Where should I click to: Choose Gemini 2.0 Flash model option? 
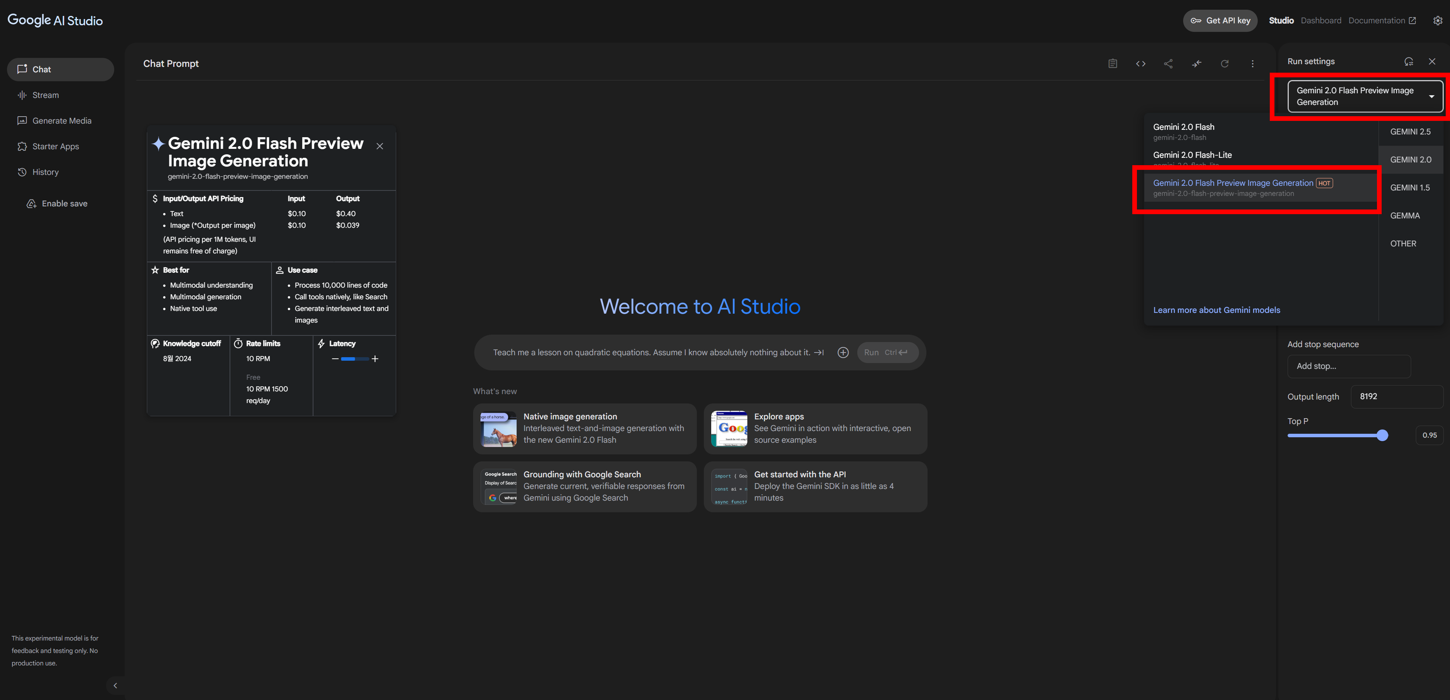[x=1183, y=131]
